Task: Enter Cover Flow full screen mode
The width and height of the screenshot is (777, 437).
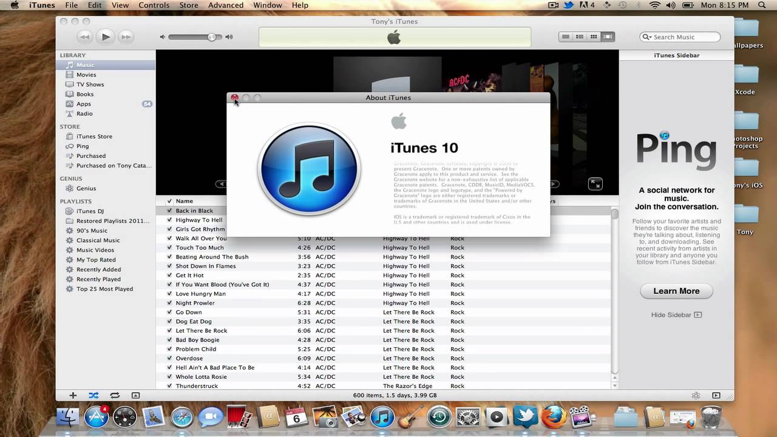Action: coord(595,184)
